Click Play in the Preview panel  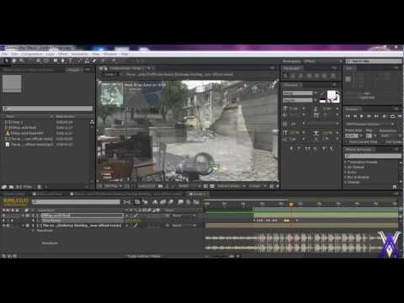click(x=362, y=116)
